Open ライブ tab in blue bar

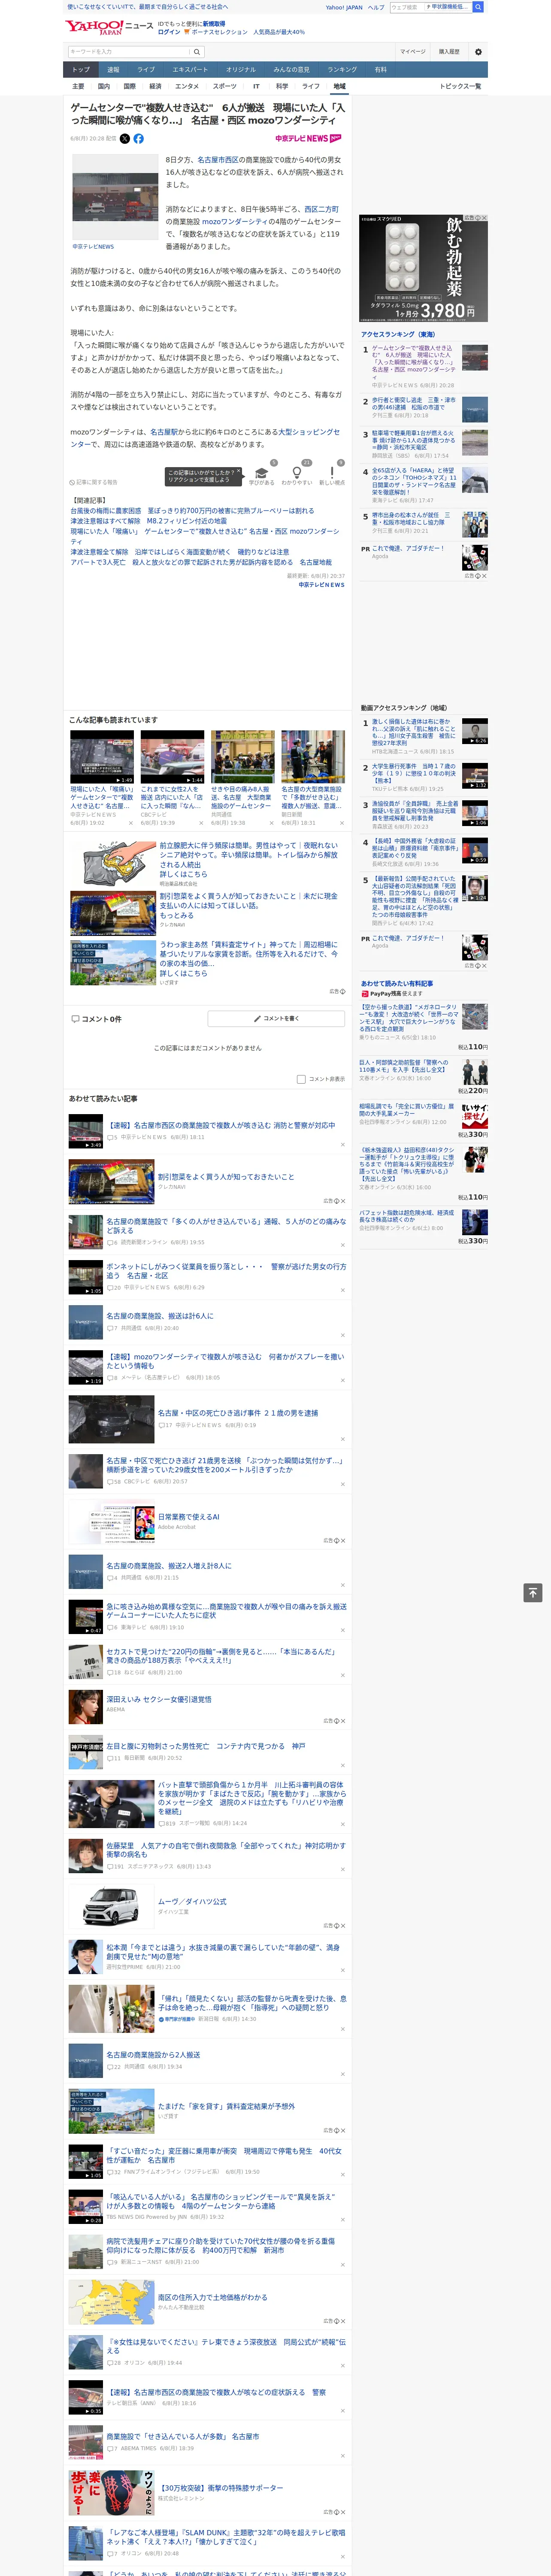coord(146,70)
